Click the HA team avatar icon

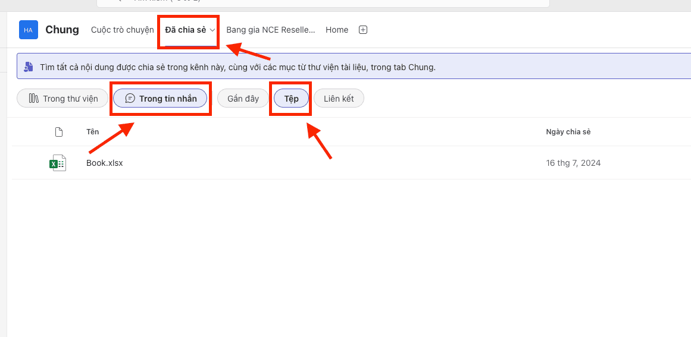tap(29, 30)
